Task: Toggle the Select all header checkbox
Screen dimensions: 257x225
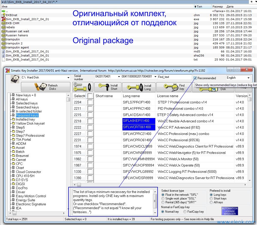Action: tap(90, 96)
